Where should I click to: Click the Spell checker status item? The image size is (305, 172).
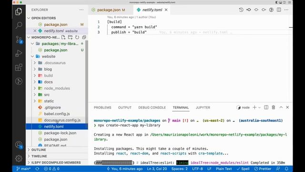[x=243, y=169]
